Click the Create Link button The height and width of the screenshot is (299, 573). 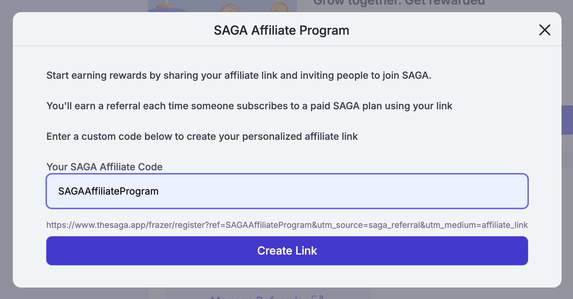(287, 251)
